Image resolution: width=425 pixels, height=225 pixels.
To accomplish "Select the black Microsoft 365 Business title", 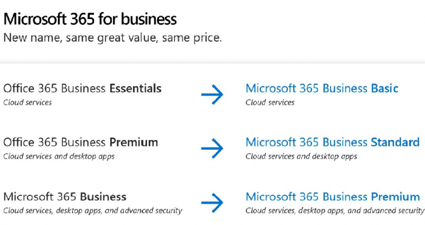I will 64,196.
